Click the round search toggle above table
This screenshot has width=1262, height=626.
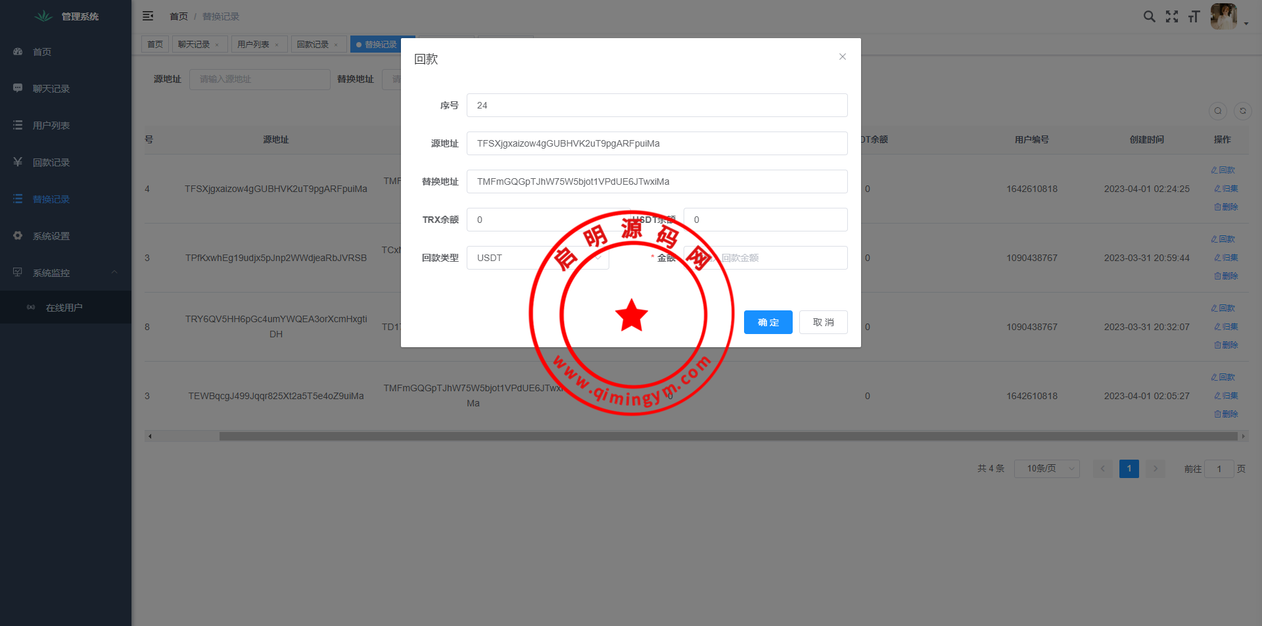(1217, 111)
